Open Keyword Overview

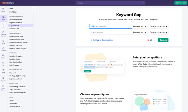point(16,36)
